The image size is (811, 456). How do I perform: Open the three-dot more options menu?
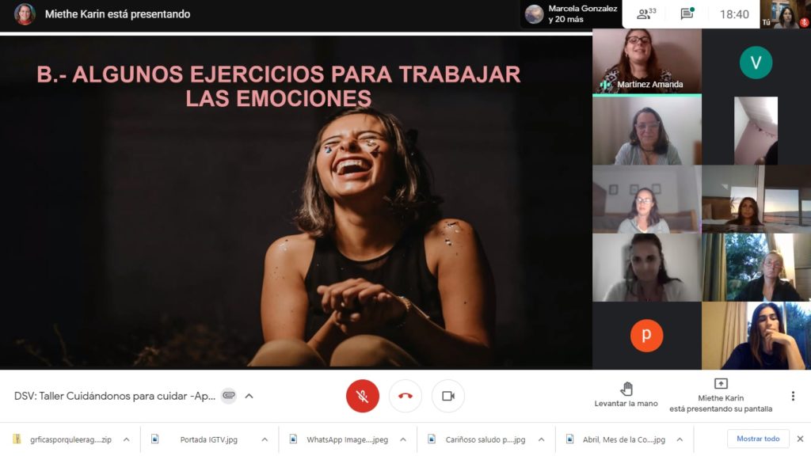tap(793, 396)
